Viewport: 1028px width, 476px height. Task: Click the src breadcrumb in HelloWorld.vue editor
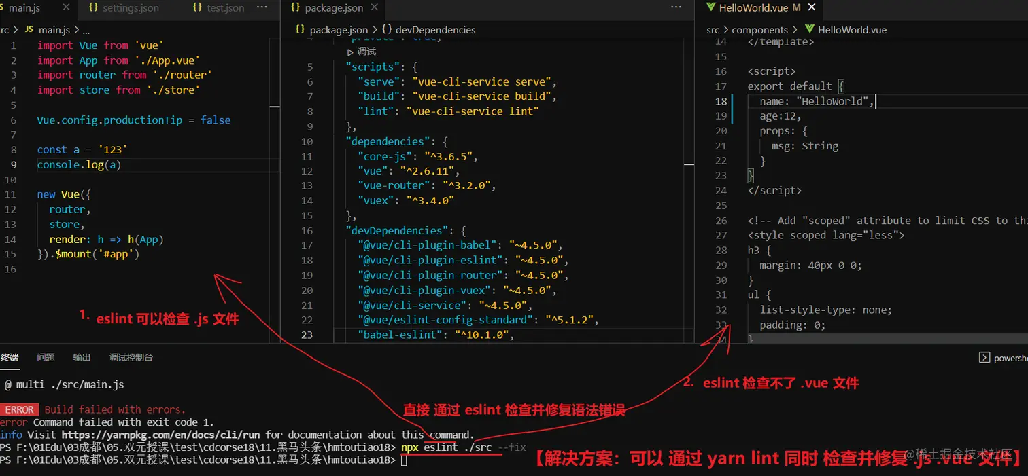click(712, 29)
